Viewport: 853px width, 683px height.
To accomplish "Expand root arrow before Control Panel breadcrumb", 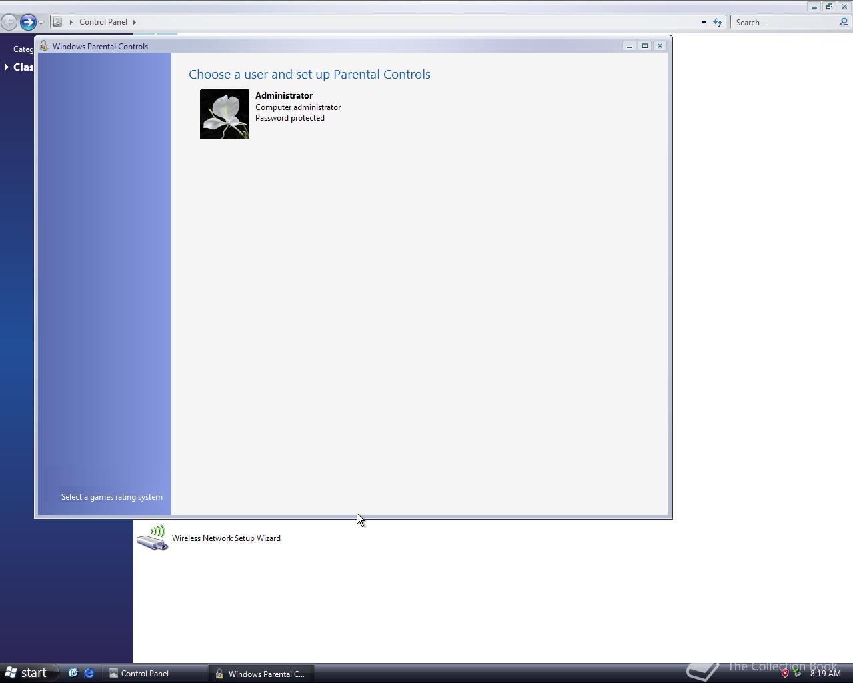I will (71, 22).
